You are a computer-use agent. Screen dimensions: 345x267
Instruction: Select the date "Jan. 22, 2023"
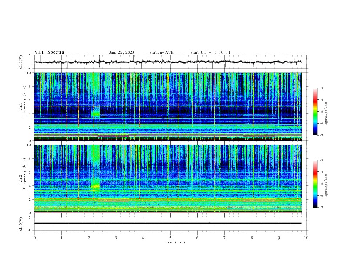tap(122, 52)
